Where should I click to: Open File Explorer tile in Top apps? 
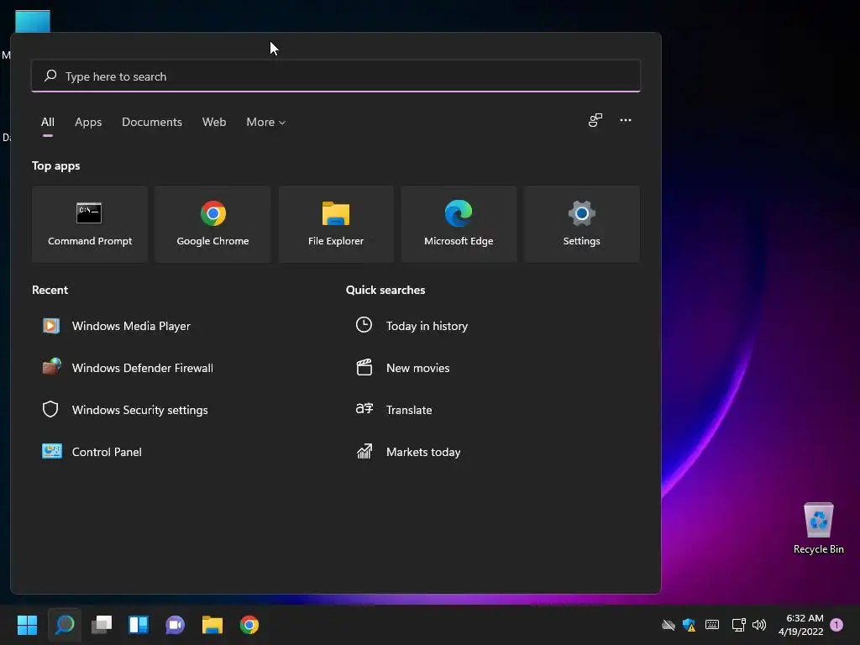336,224
